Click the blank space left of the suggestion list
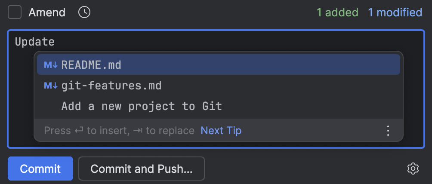Image resolution: width=432 pixels, height=184 pixels. click(21, 95)
